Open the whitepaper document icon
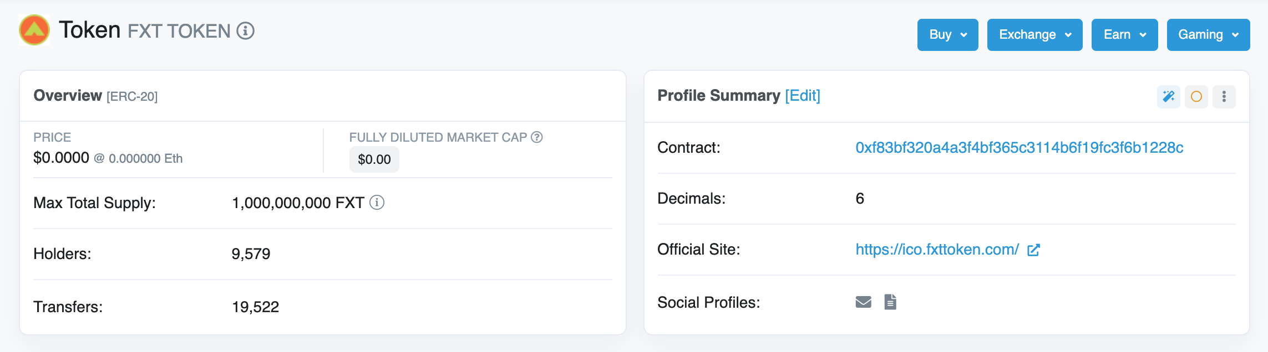 (x=890, y=302)
